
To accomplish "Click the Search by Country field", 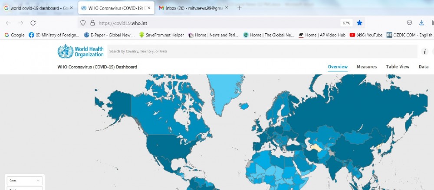I will pyautogui.click(x=260, y=52).
